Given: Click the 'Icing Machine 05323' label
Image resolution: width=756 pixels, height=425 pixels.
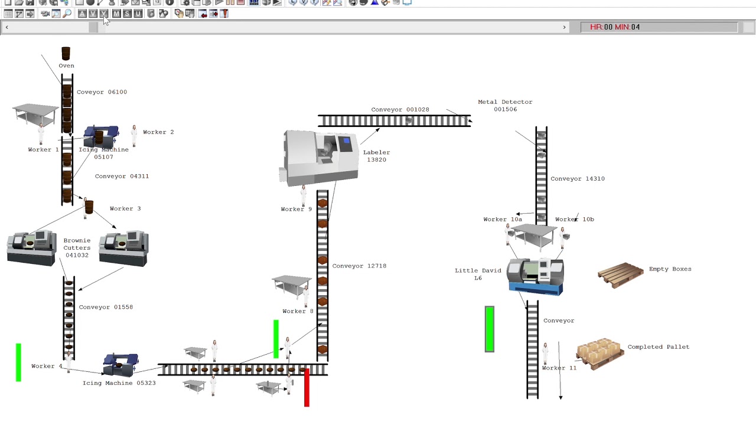Looking at the screenshot, I should [119, 383].
